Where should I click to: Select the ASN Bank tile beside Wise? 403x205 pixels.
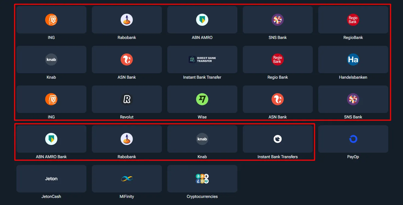pyautogui.click(x=278, y=99)
